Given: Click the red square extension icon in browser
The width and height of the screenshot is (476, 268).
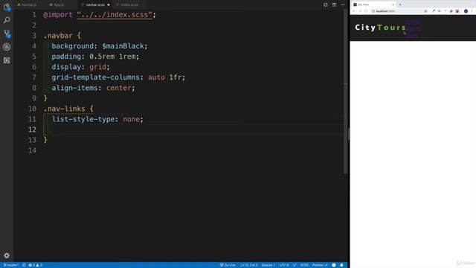Looking at the screenshot, I should 457,11.
